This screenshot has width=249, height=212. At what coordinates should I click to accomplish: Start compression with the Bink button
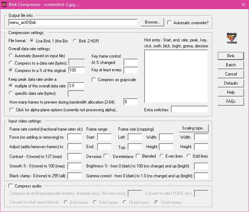(x=231, y=56)
